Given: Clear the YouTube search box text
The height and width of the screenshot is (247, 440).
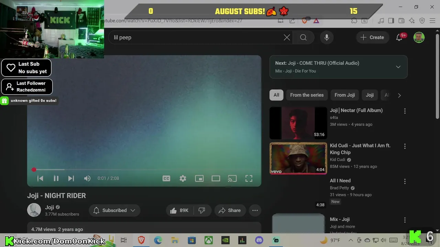Looking at the screenshot, I should [x=287, y=37].
